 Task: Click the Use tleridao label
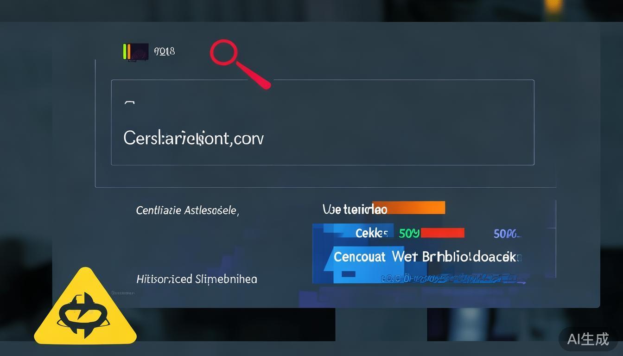[x=355, y=210]
